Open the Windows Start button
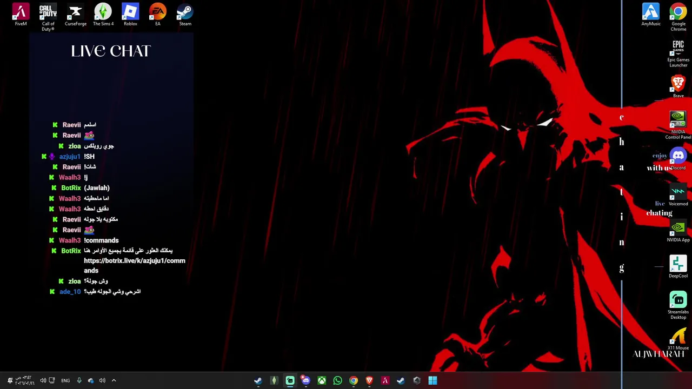The height and width of the screenshot is (389, 692). [x=432, y=380]
